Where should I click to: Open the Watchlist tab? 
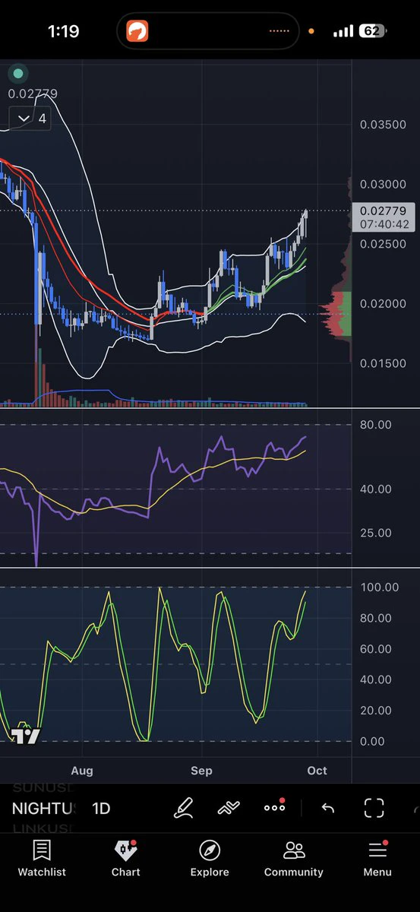click(x=42, y=859)
